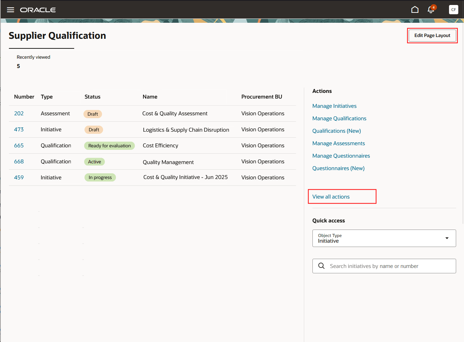Click the Active status badge
464x342 pixels.
coord(95,162)
